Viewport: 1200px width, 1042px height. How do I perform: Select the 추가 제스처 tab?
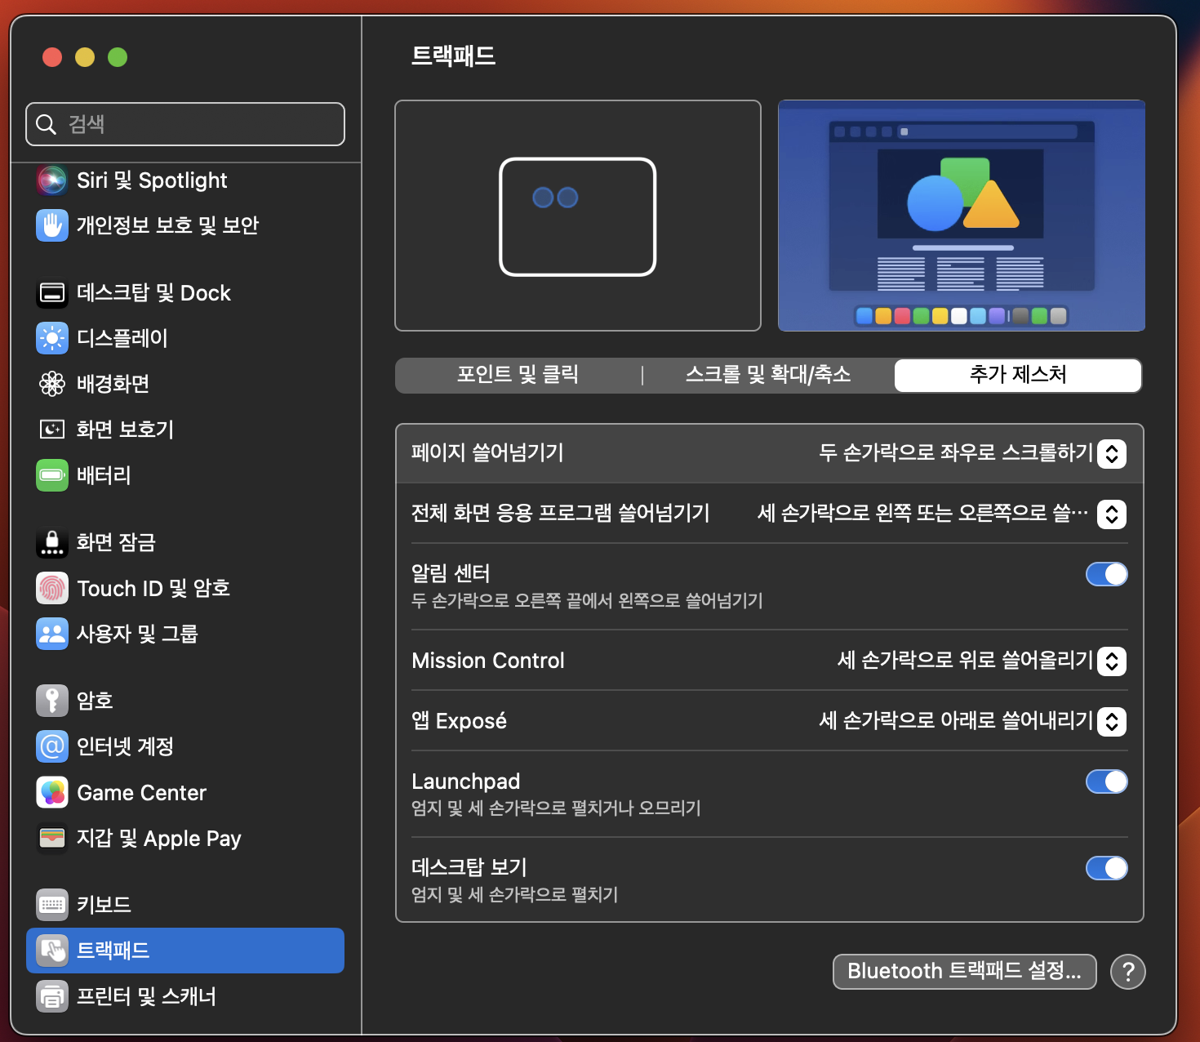(1018, 375)
